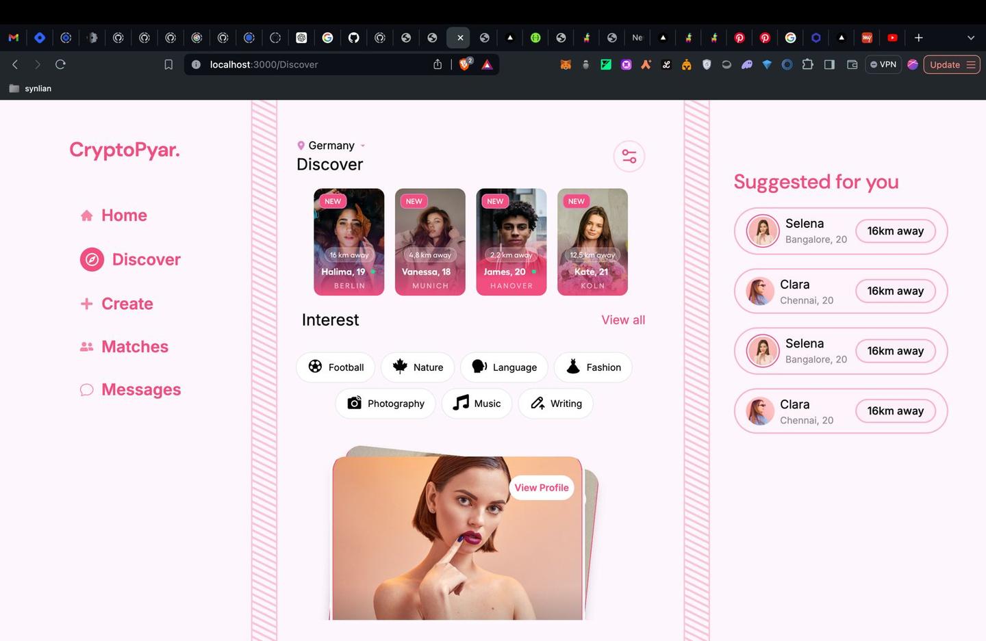
Task: Open the MetaMask fox extension
Action: click(x=566, y=64)
